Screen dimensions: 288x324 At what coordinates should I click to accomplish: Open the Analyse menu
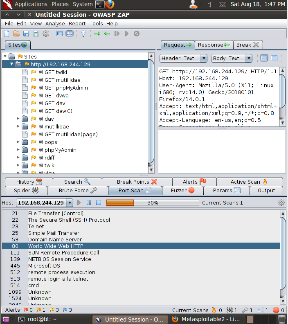(x=55, y=24)
